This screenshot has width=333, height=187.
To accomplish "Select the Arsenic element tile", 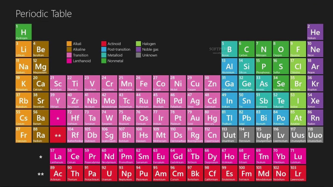I will (263, 84).
